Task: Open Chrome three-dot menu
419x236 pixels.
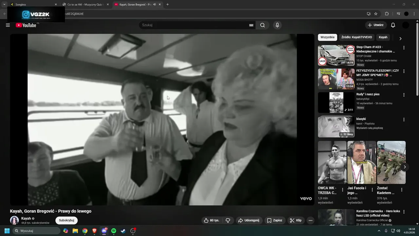Action: tap(414, 14)
